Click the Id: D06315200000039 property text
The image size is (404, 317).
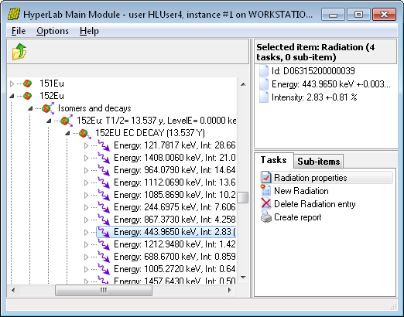(x=313, y=70)
